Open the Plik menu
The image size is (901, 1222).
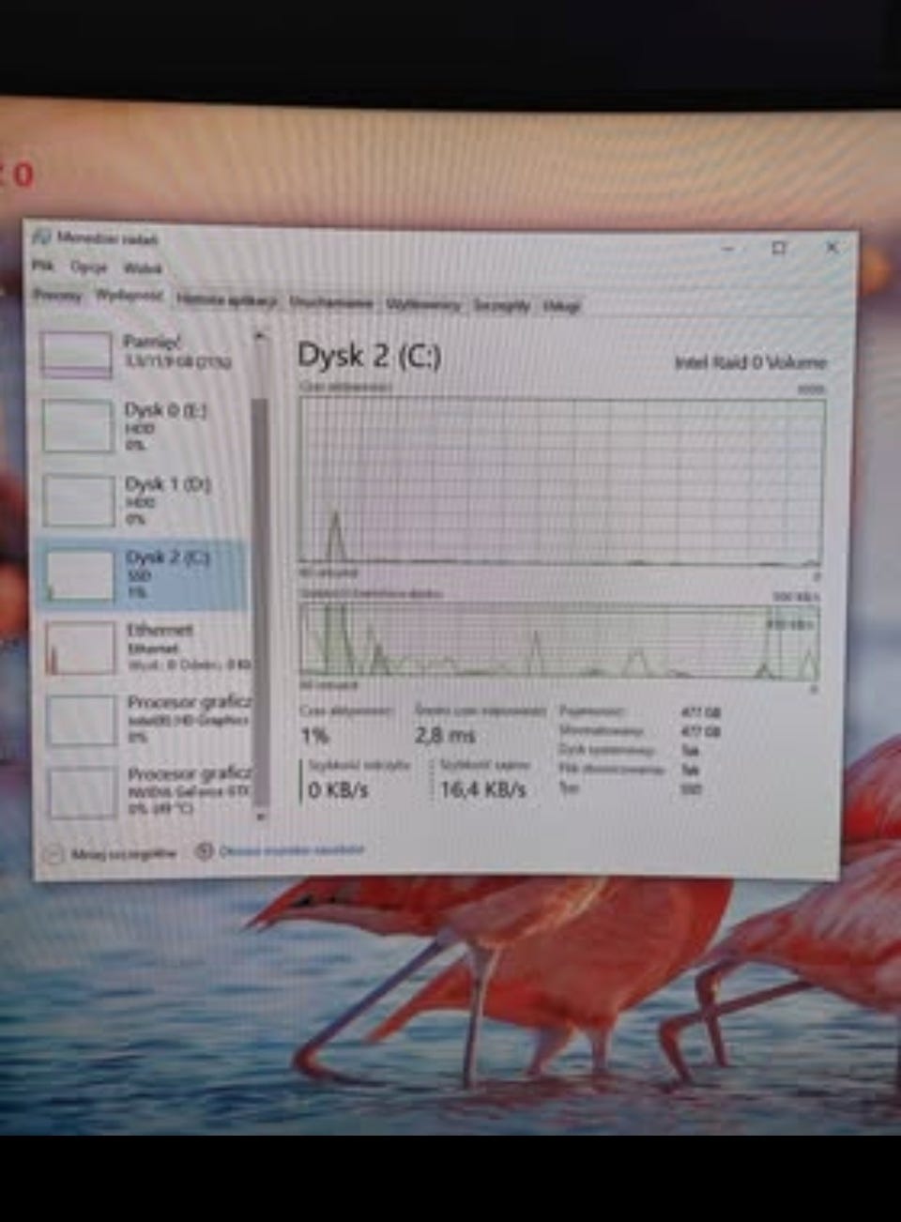(x=42, y=267)
